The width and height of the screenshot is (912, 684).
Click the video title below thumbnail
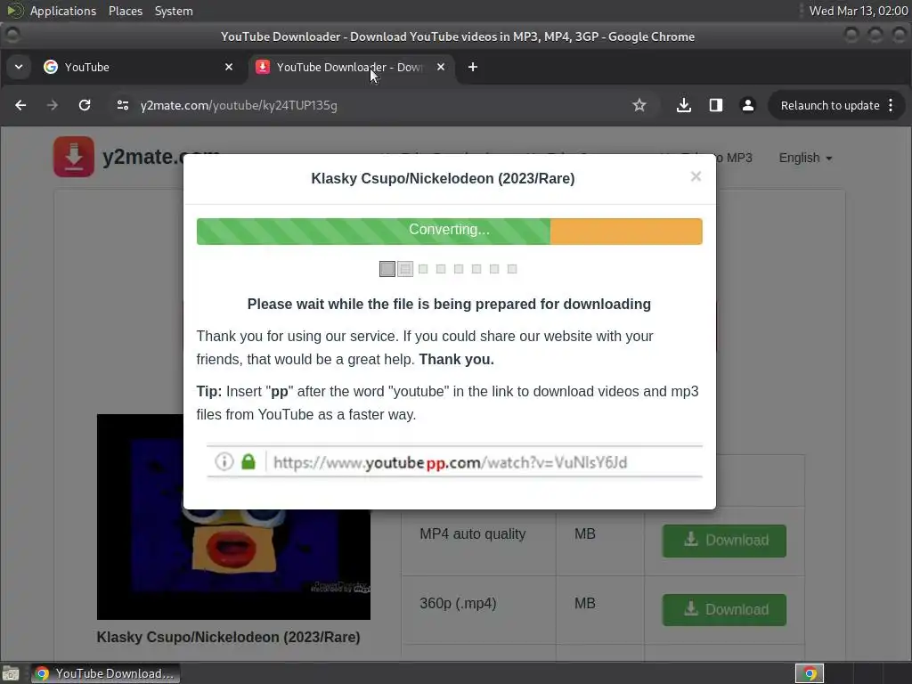pos(229,637)
